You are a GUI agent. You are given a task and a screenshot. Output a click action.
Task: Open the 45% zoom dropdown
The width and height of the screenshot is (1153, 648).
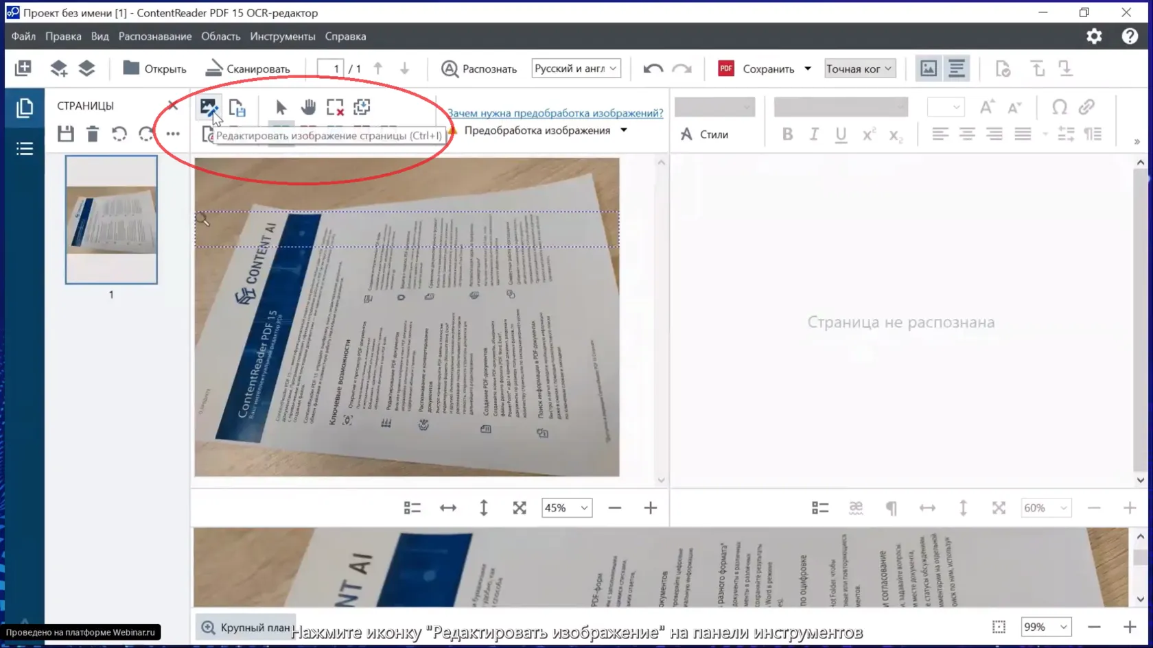(566, 507)
